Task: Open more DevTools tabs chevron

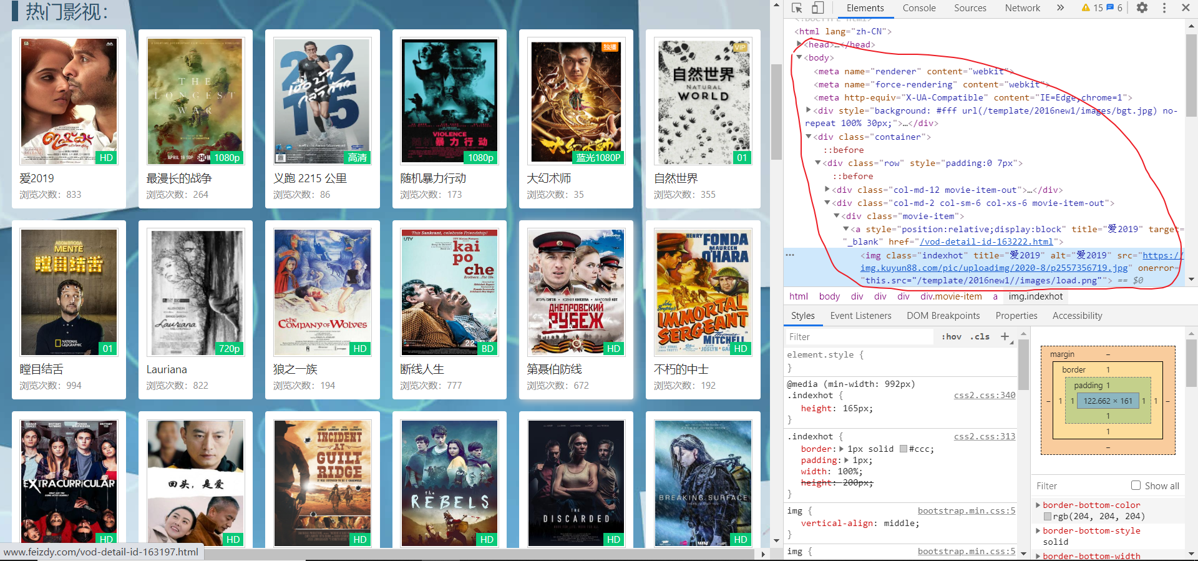Action: pyautogui.click(x=1060, y=8)
